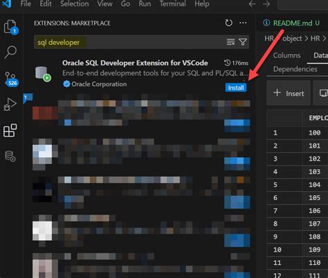Open the extensions filter menu
Screen dimensions: 328x278
(x=243, y=42)
